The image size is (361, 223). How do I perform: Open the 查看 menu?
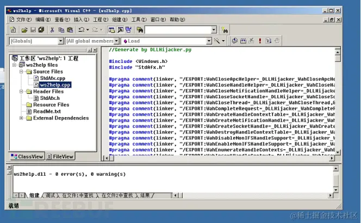point(62,20)
